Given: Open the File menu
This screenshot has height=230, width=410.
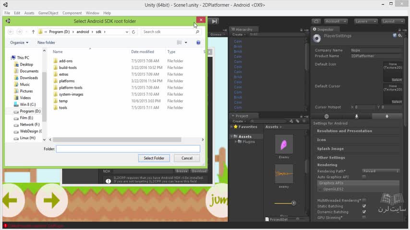Looking at the screenshot, I should (x=7, y=13).
